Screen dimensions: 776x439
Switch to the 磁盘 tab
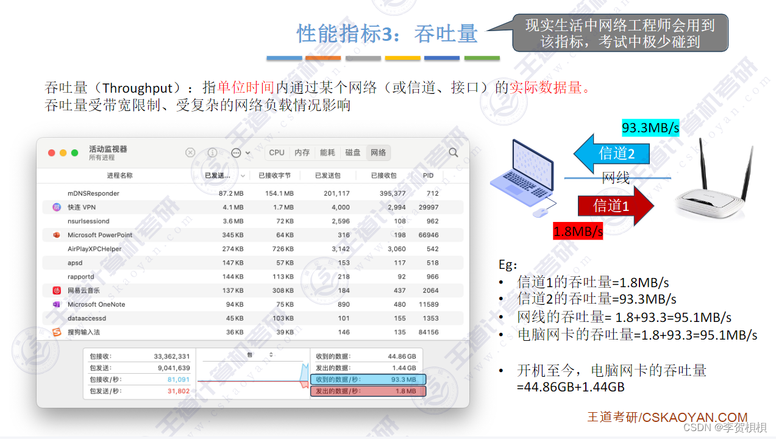[353, 152]
